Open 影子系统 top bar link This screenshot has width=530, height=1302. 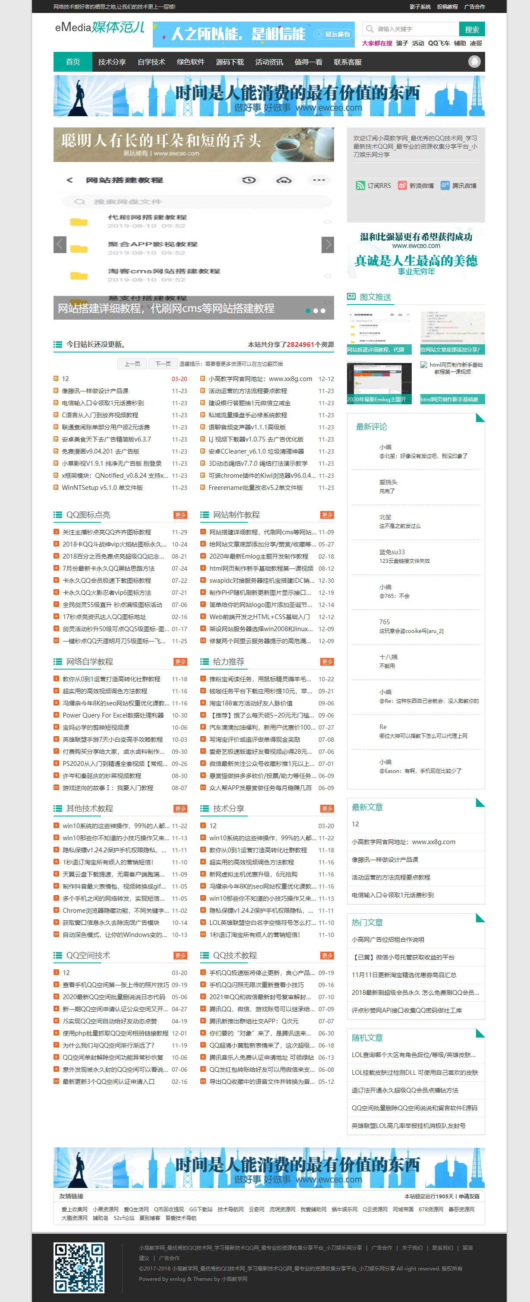pyautogui.click(x=420, y=6)
